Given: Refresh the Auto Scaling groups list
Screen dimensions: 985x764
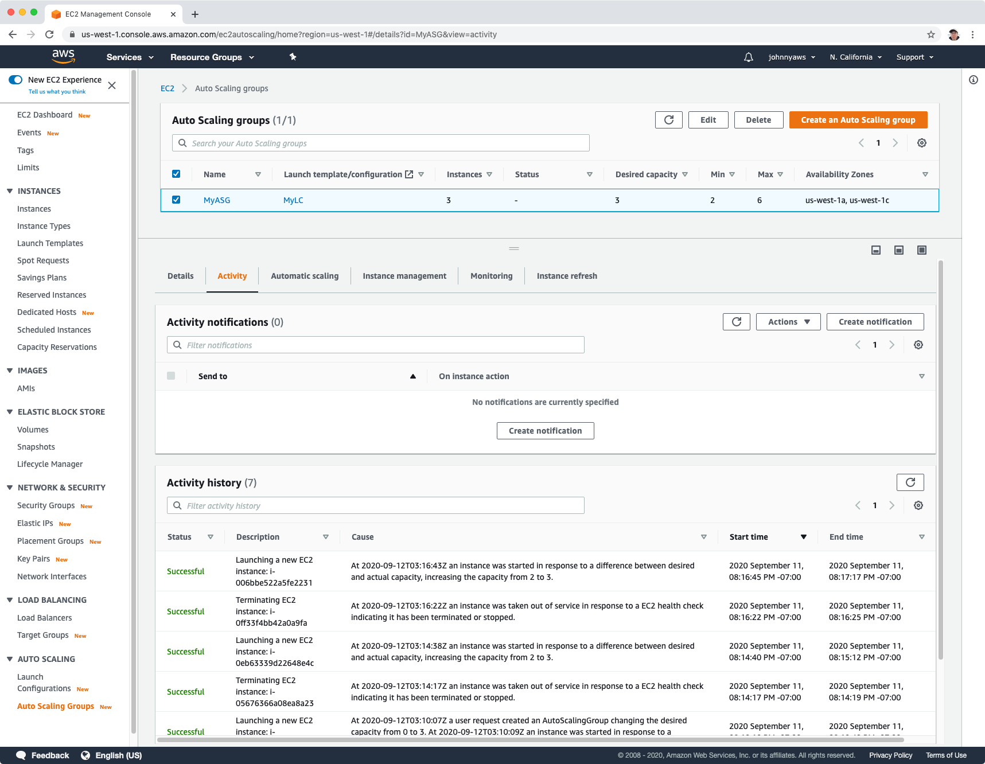Looking at the screenshot, I should 669,120.
